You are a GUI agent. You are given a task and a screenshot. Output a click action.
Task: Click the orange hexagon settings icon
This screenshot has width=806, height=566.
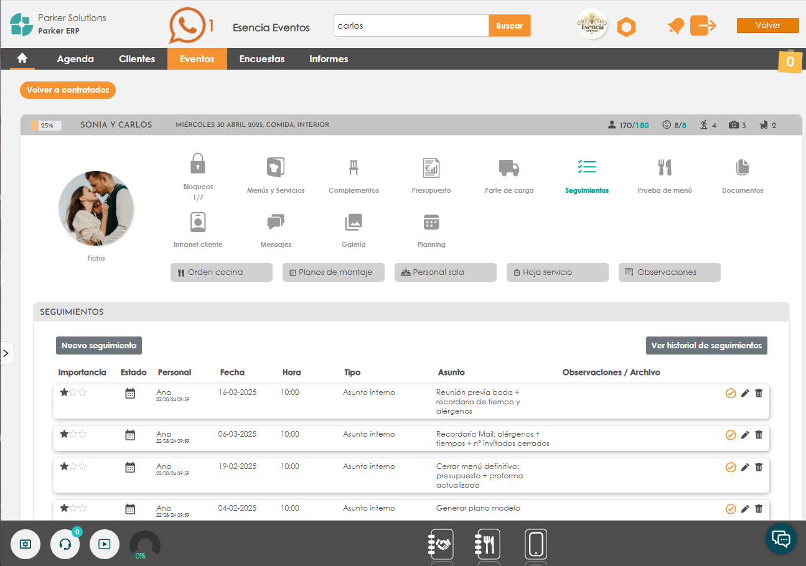click(626, 27)
